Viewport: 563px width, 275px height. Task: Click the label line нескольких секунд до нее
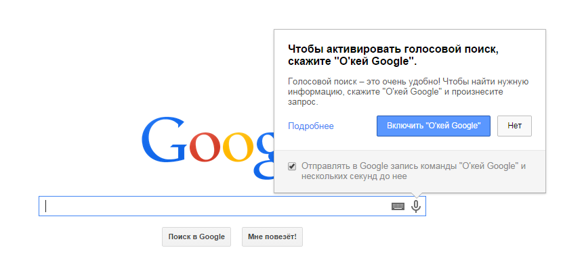point(354,176)
